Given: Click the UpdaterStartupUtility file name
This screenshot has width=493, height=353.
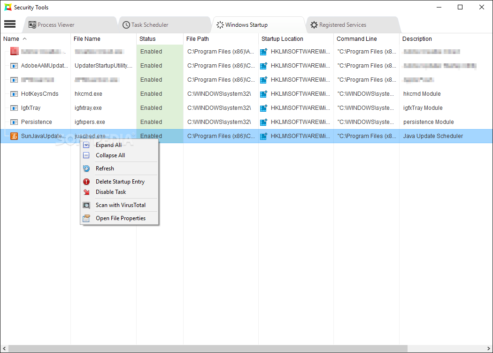Looking at the screenshot, I should click(x=103, y=66).
